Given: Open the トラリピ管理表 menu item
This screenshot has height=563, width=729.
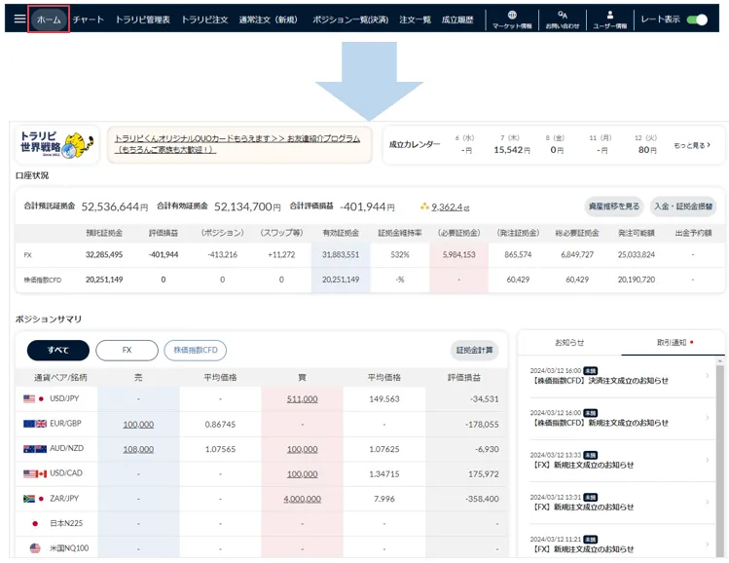Looking at the screenshot, I should click(142, 19).
